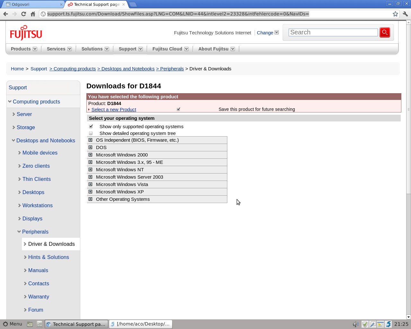This screenshot has height=329, width=411.
Task: Open Server in the sidebar
Action: pyautogui.click(x=24, y=114)
